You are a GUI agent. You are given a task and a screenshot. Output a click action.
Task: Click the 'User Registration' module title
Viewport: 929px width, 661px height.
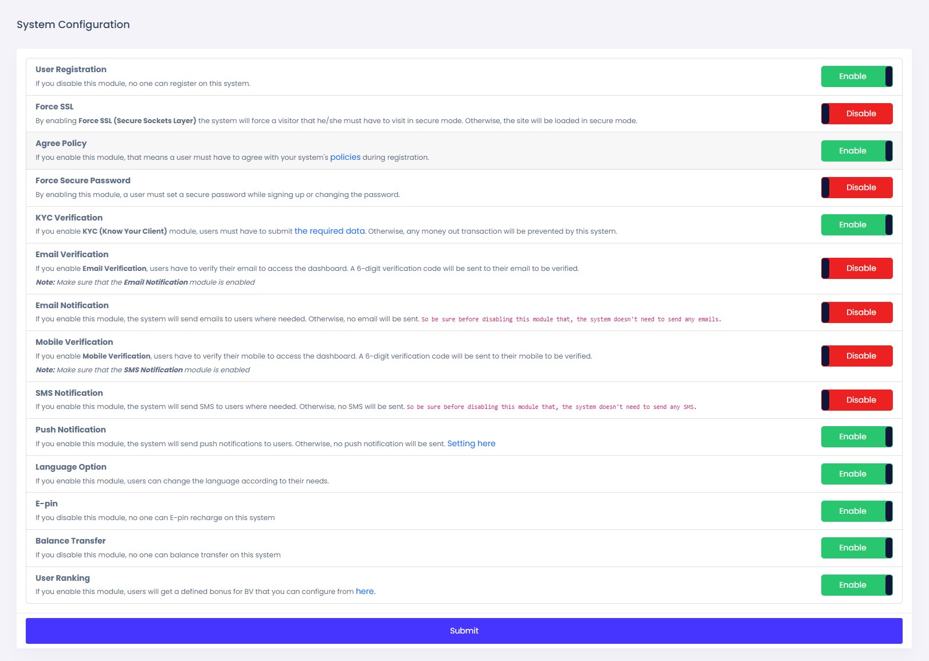(71, 69)
